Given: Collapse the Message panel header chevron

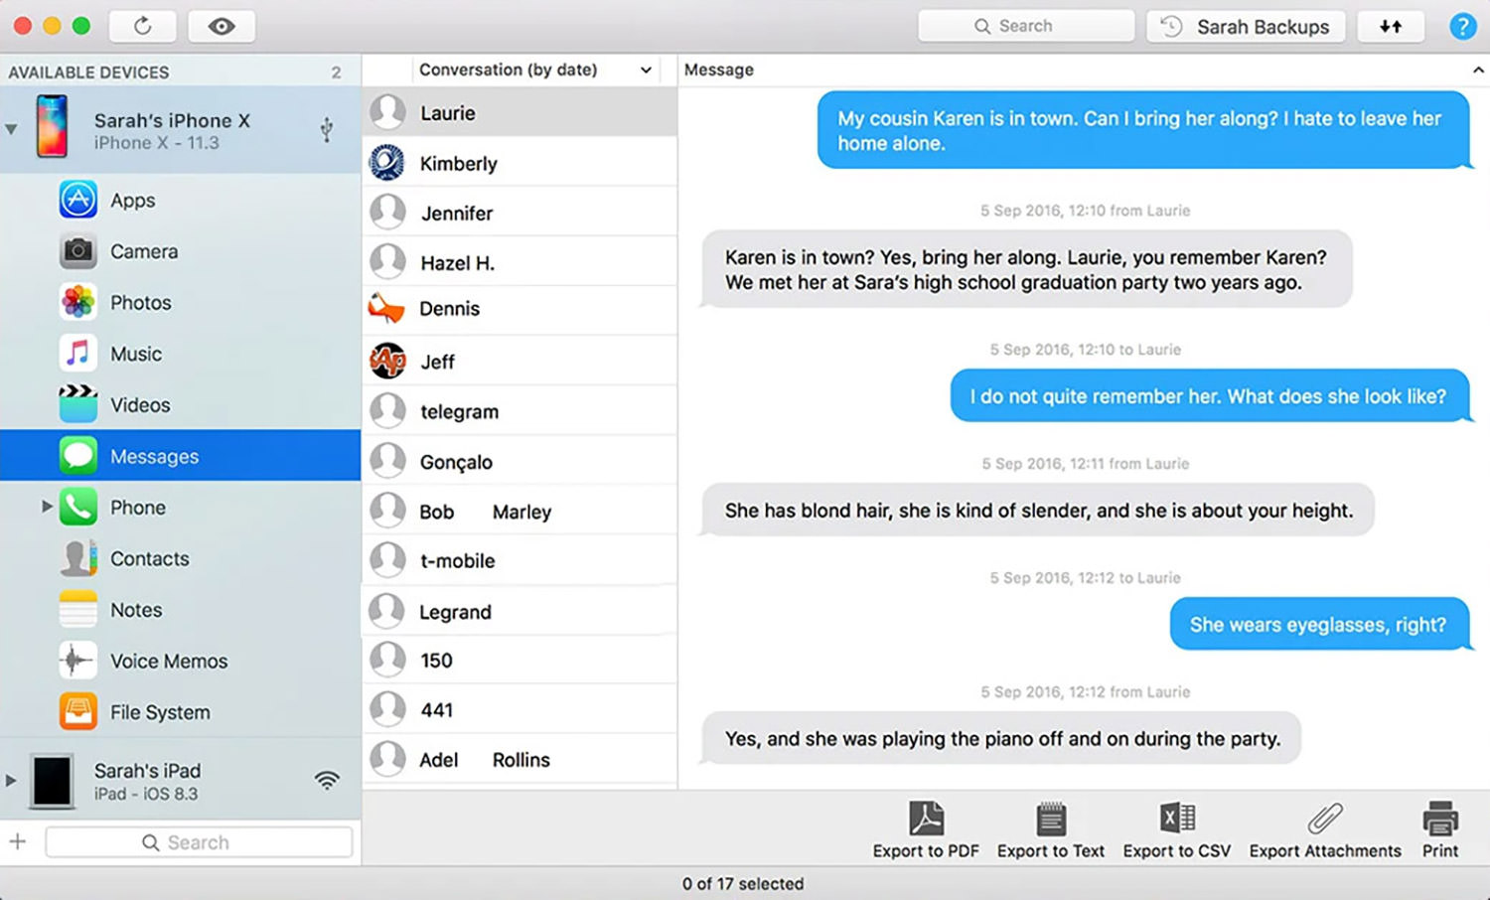Looking at the screenshot, I should pyautogui.click(x=1477, y=70).
